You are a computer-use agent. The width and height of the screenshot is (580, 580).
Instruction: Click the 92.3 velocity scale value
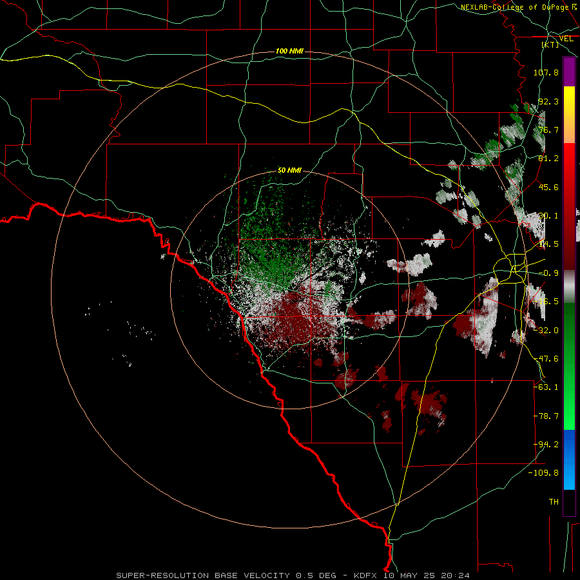[x=548, y=101]
